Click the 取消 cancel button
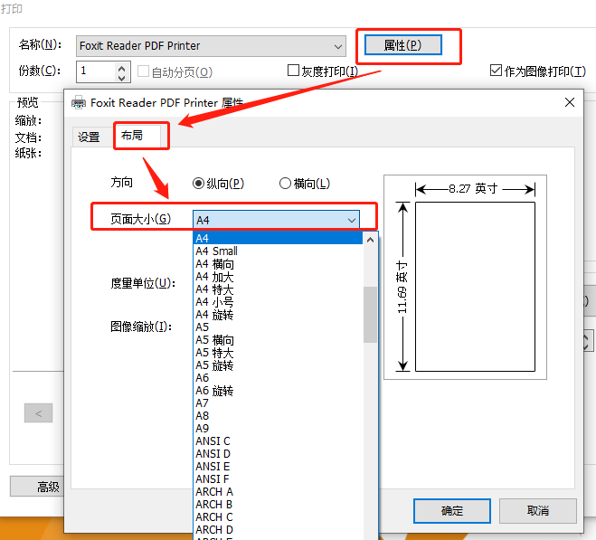The width and height of the screenshot is (596, 540). [538, 511]
